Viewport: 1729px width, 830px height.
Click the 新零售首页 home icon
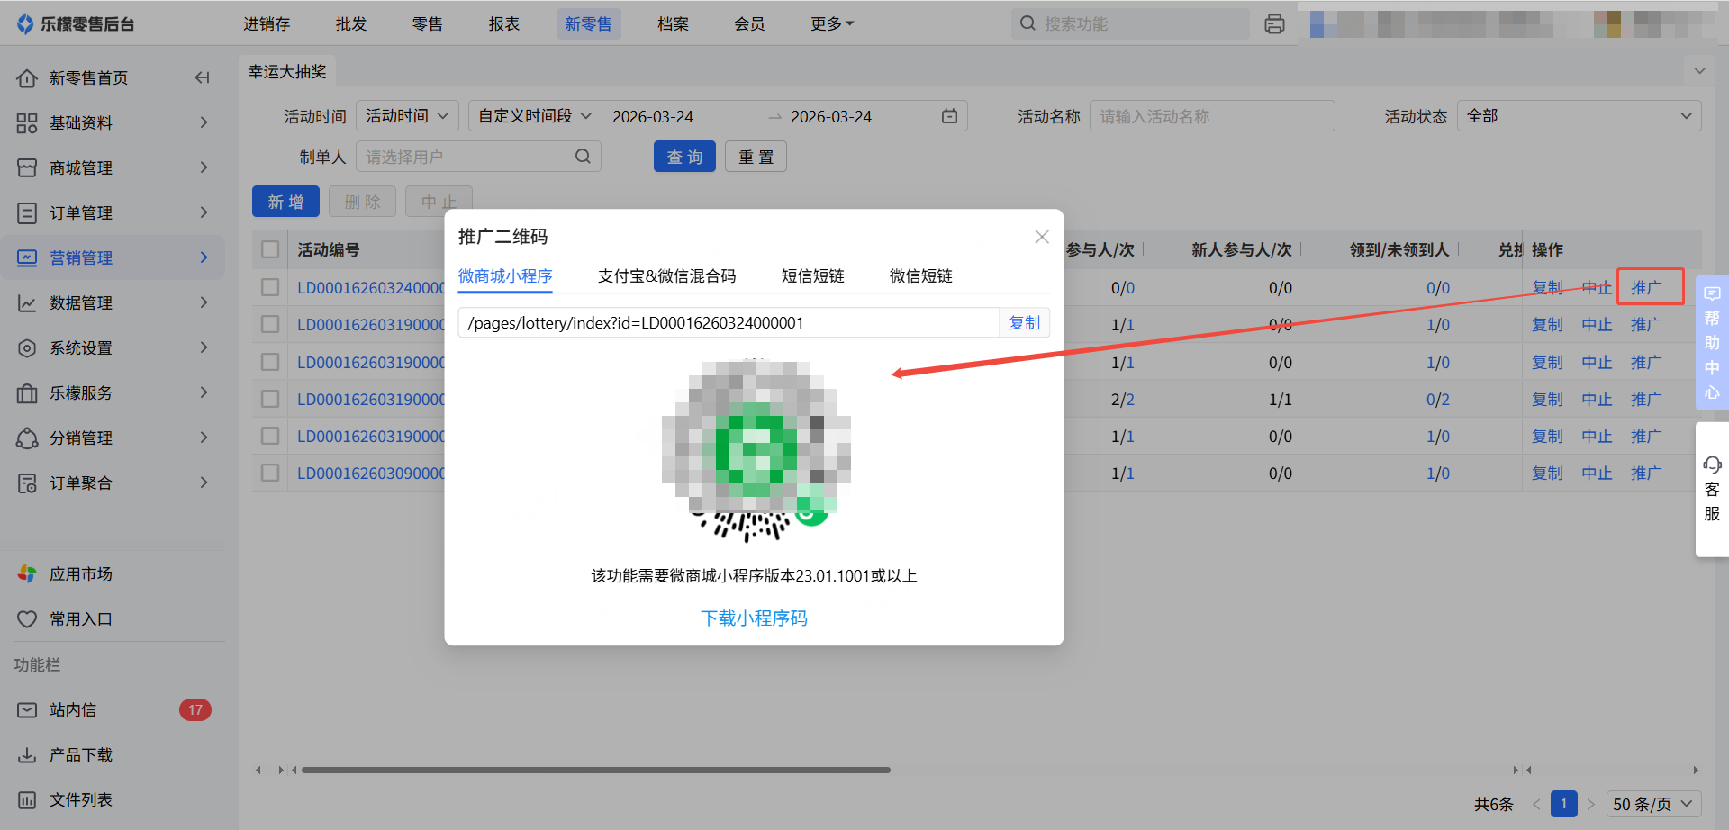pos(27,78)
